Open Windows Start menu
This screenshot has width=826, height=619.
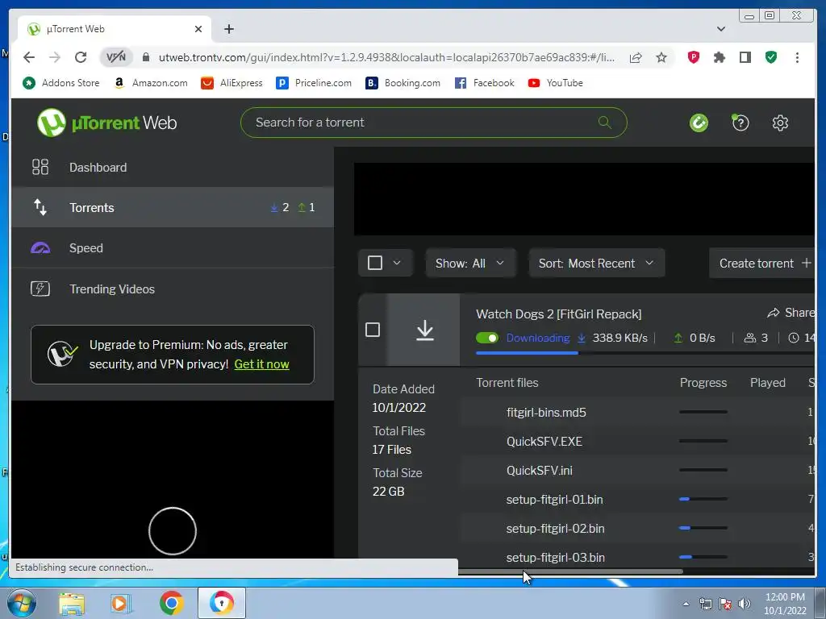point(22,603)
